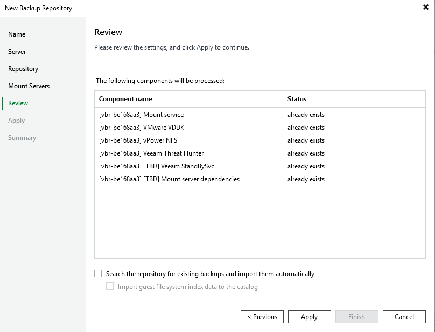Click the Apply step in sidebar
This screenshot has width=435, height=332.
pyautogui.click(x=17, y=121)
